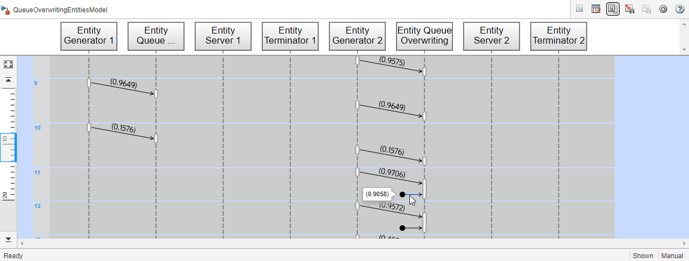This screenshot has width=689, height=261.
Task: Click time marker 11
Action: 37,173
